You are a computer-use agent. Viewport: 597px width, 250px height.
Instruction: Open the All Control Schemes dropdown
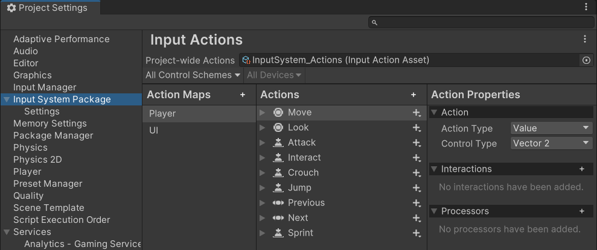(193, 75)
